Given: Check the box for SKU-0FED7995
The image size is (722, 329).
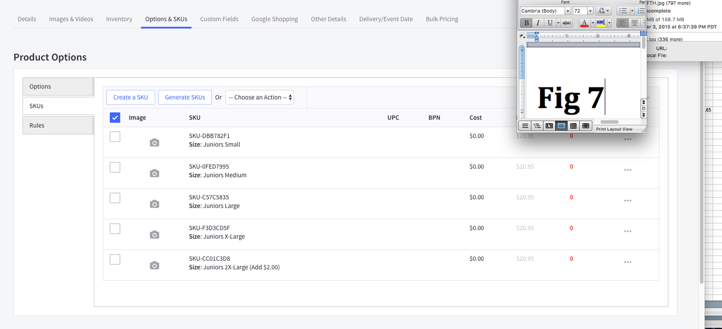Looking at the screenshot, I should click(x=115, y=167).
